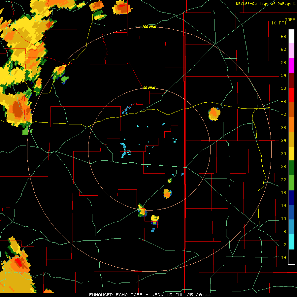Select the 30 legend value
297x297 pixels.
[283, 153]
